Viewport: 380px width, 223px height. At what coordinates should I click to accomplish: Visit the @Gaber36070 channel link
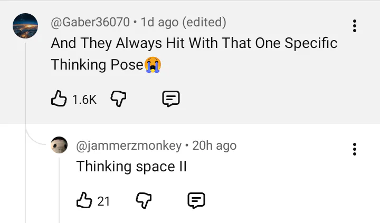tap(90, 23)
